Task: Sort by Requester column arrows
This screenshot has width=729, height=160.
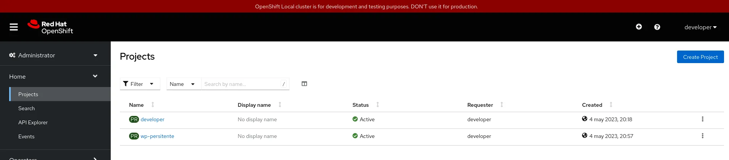Action: (x=502, y=105)
